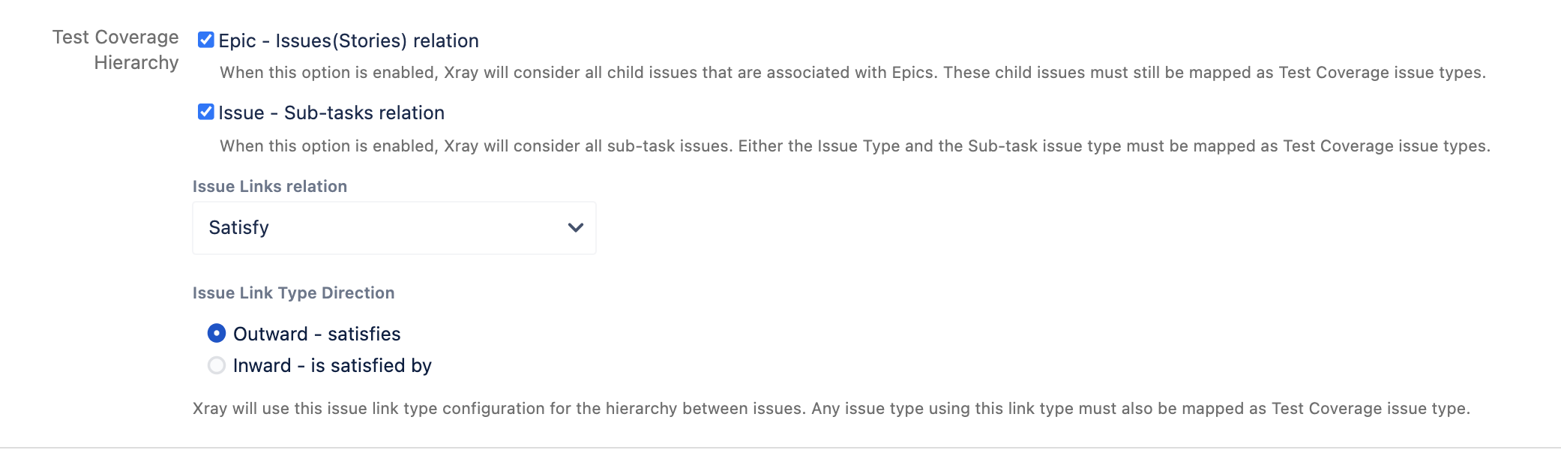Select the Outward - satisfies radio button
This screenshot has width=1561, height=453.
pyautogui.click(x=217, y=333)
